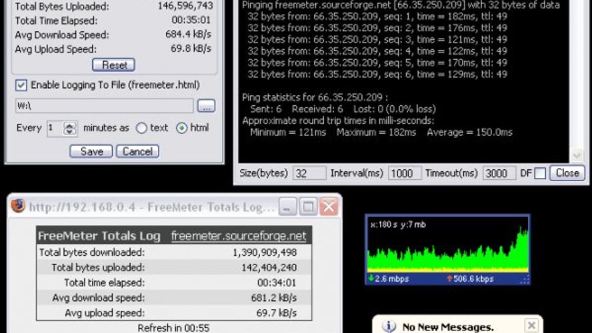Image resolution: width=592 pixels, height=333 pixels.
Task: Click Avg download speed value 681.2 kB/s
Action: coord(274,298)
